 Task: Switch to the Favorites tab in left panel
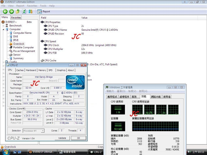16,18
